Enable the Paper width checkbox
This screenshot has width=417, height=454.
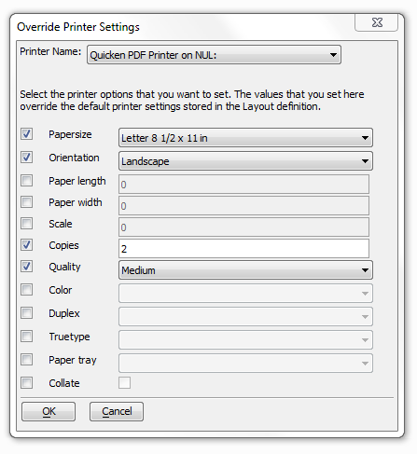pos(26,202)
